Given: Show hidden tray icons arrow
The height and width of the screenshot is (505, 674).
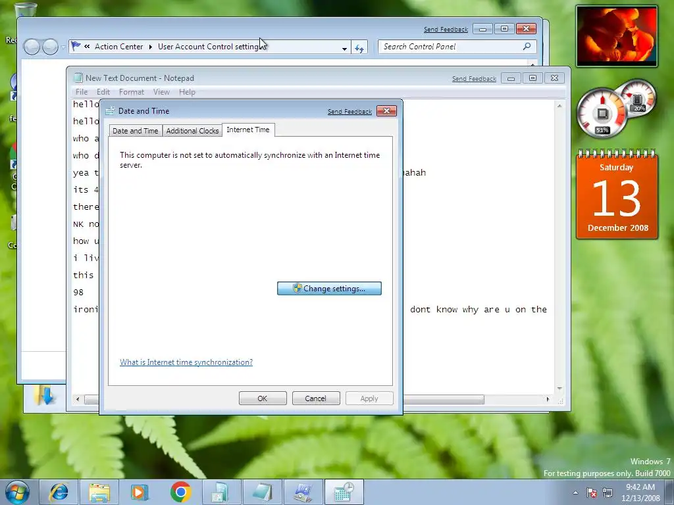Looking at the screenshot, I should point(575,493).
